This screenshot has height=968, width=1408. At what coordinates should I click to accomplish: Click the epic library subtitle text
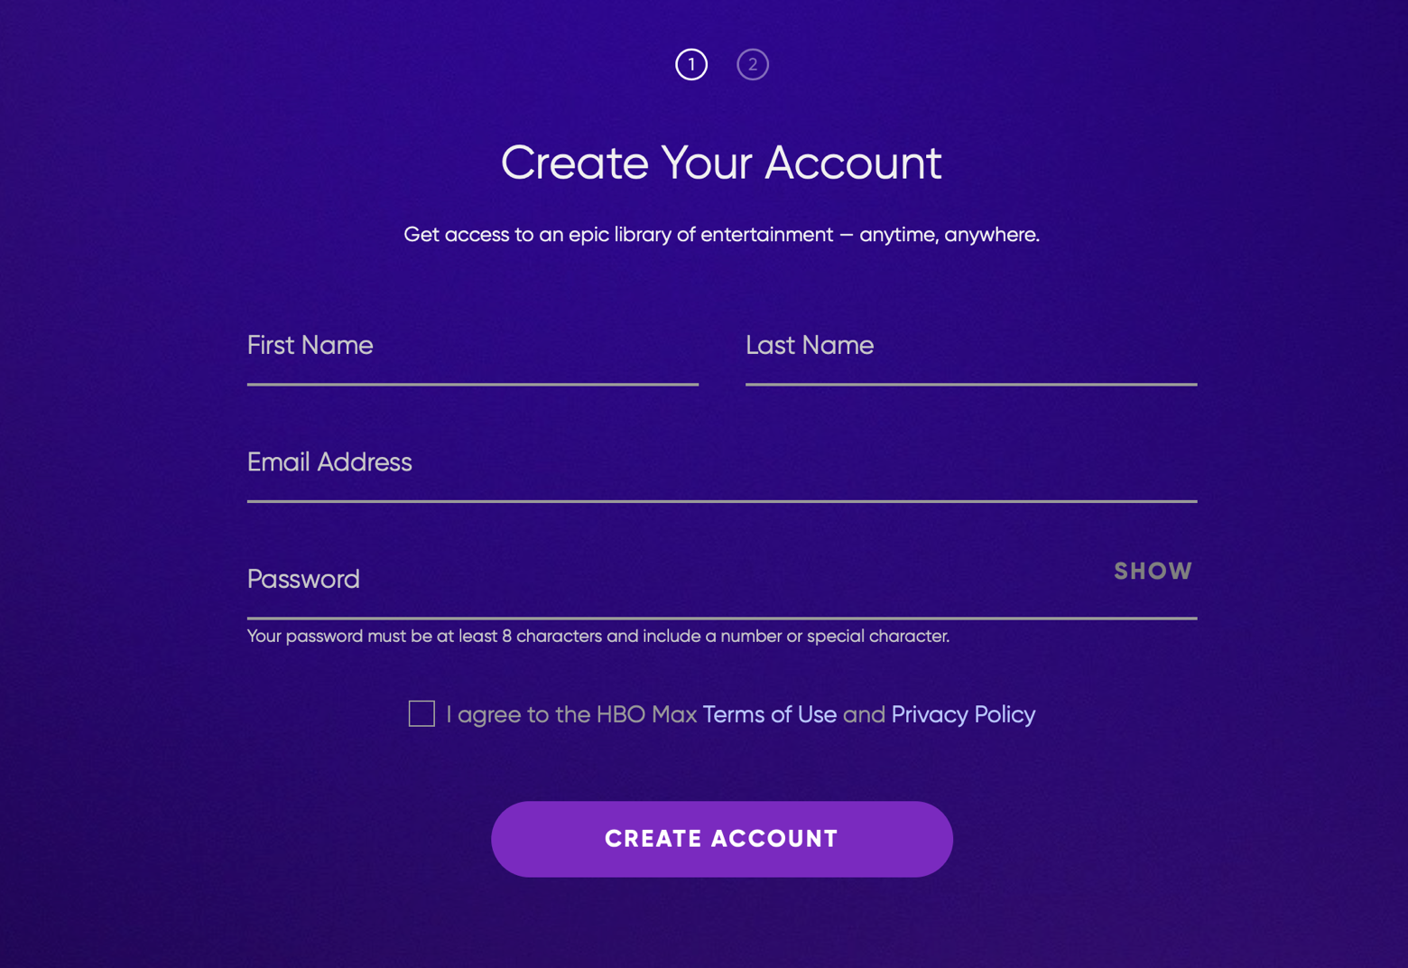coord(721,235)
